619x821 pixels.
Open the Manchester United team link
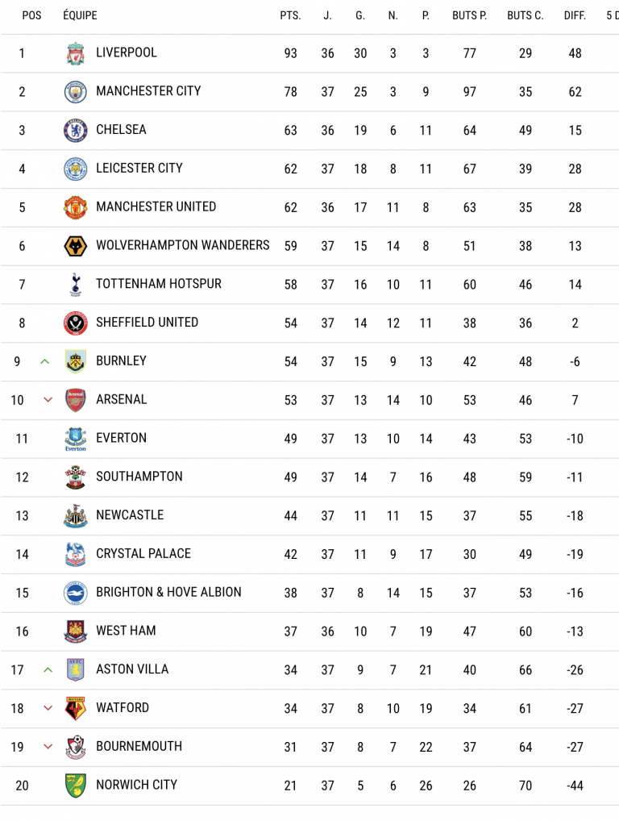[156, 206]
